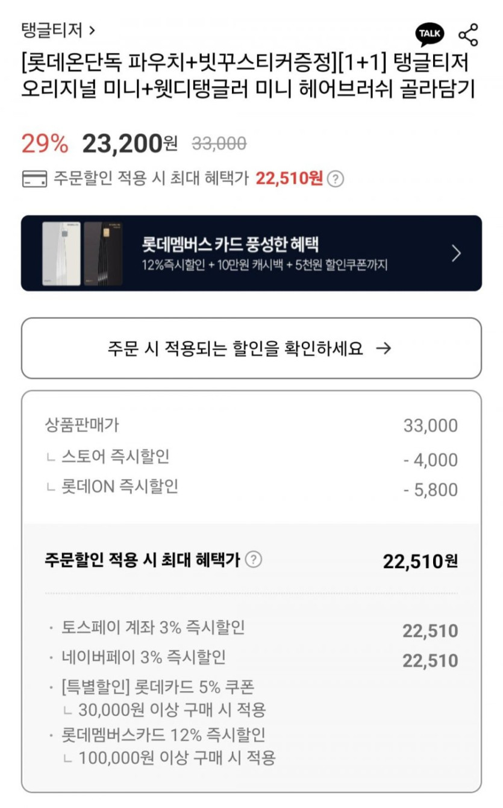Share product via KakaoTalk icon
Viewport: 503px width, 808px height.
430,34
